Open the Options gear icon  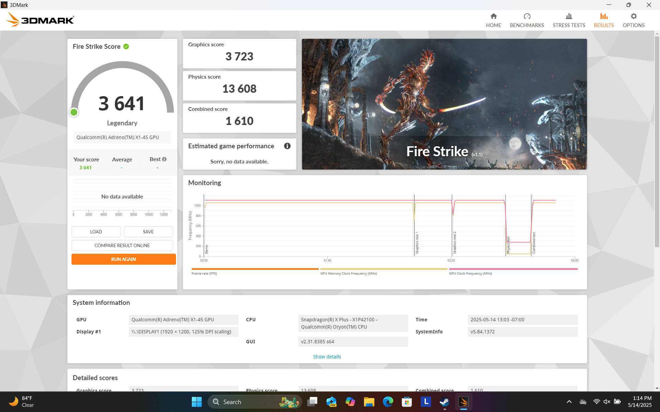[633, 16]
